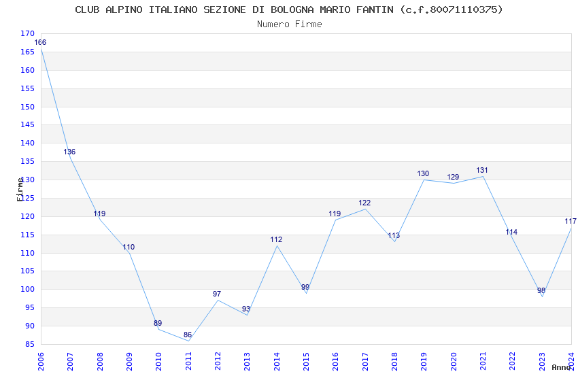Viewport: 578px width, 374px height.
Task: Select the 155 y-axis tick label
Action: 28,88
